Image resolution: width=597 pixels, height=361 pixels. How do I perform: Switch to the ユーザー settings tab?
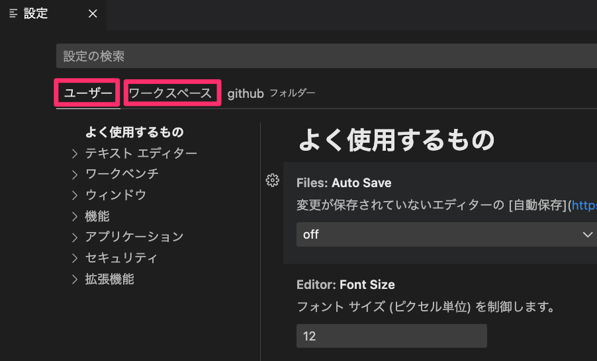pyautogui.click(x=88, y=93)
